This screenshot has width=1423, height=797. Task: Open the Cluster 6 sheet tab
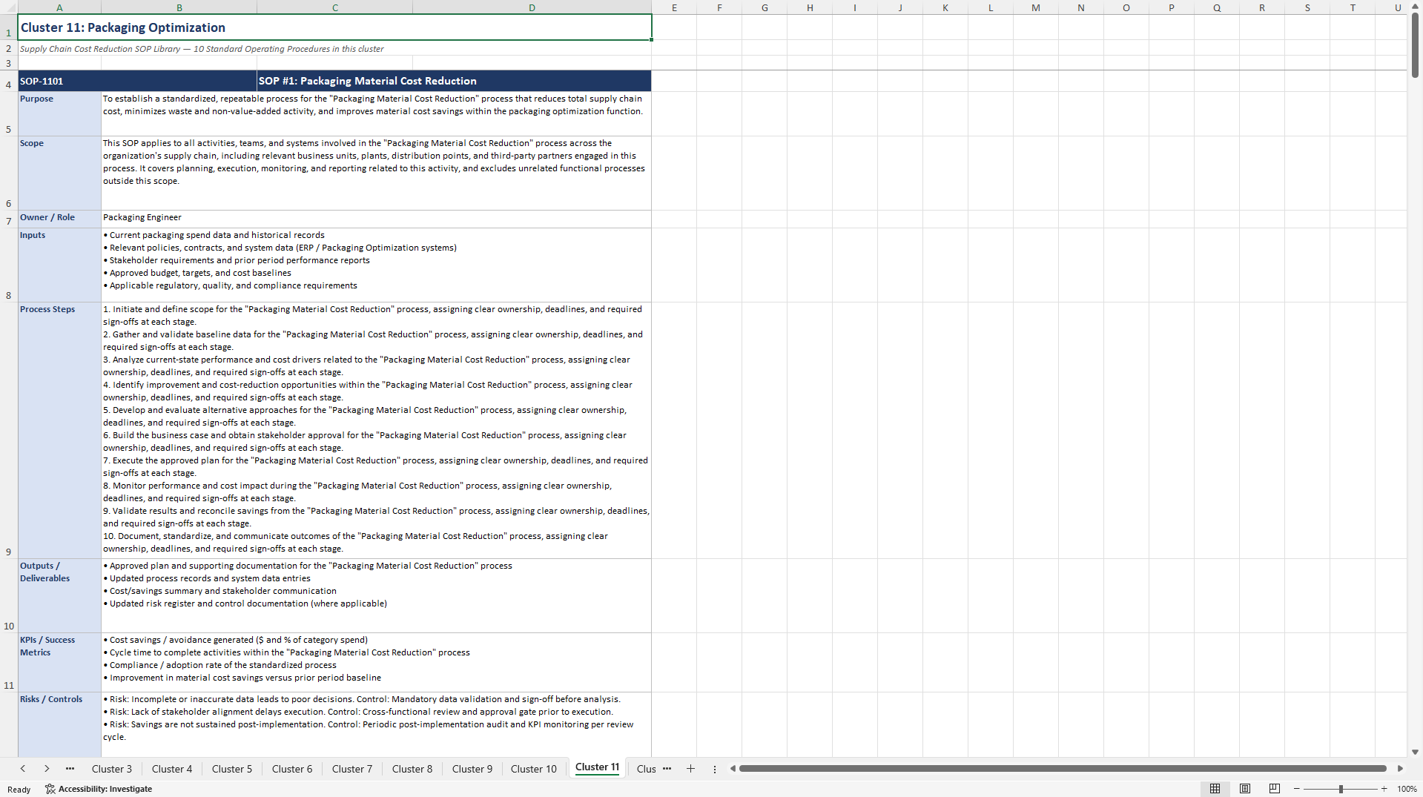point(292,769)
